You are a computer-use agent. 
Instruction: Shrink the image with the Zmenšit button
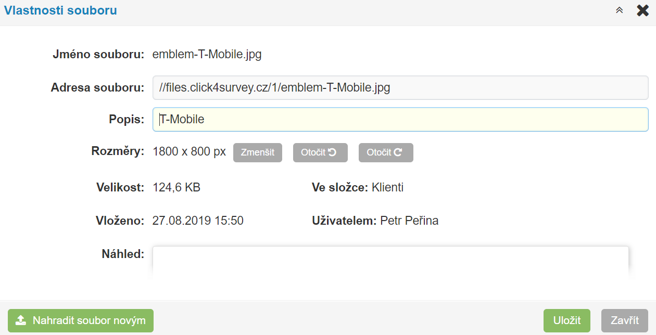pos(258,153)
